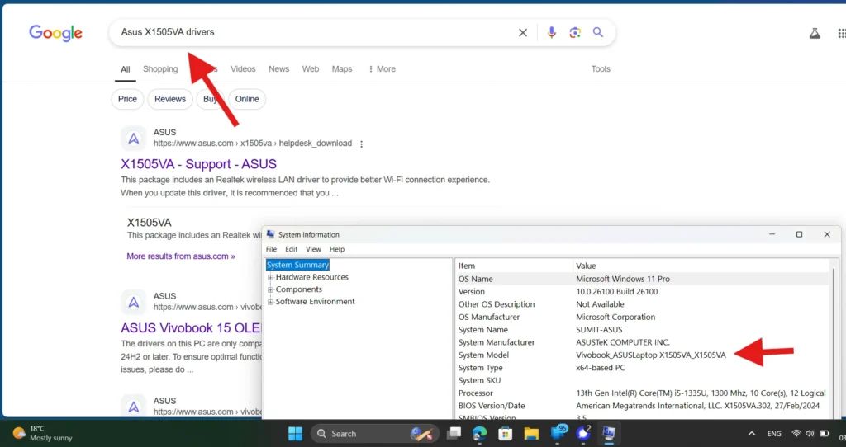Image resolution: width=846 pixels, height=447 pixels.
Task: Open X1505VA - Support - ASUS link
Action: (198, 164)
